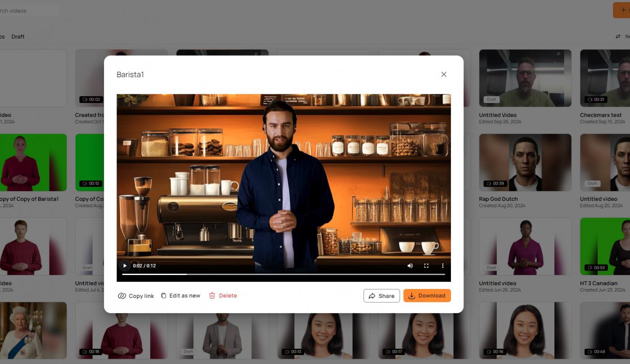Open video player more options menu

click(x=442, y=266)
